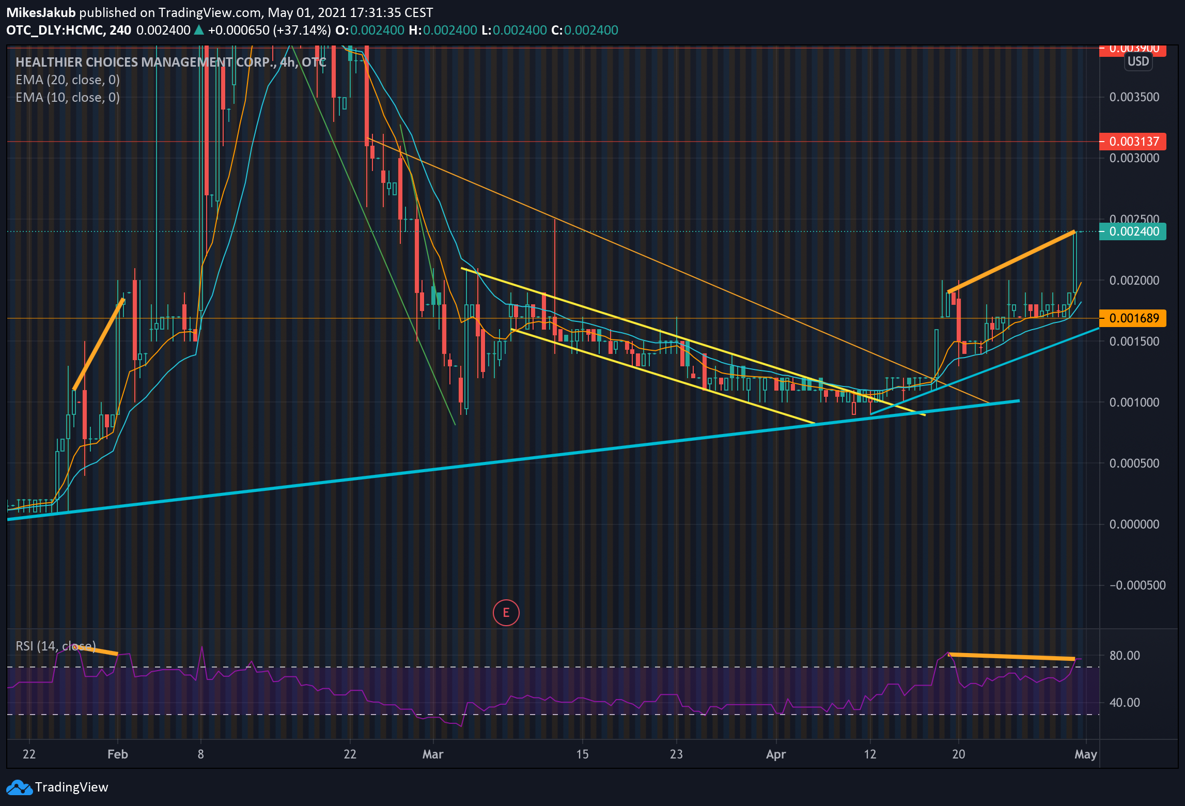Screen dimensions: 1185x806
Task: Click the 0.002000 price axis value
Action: click(x=1134, y=280)
